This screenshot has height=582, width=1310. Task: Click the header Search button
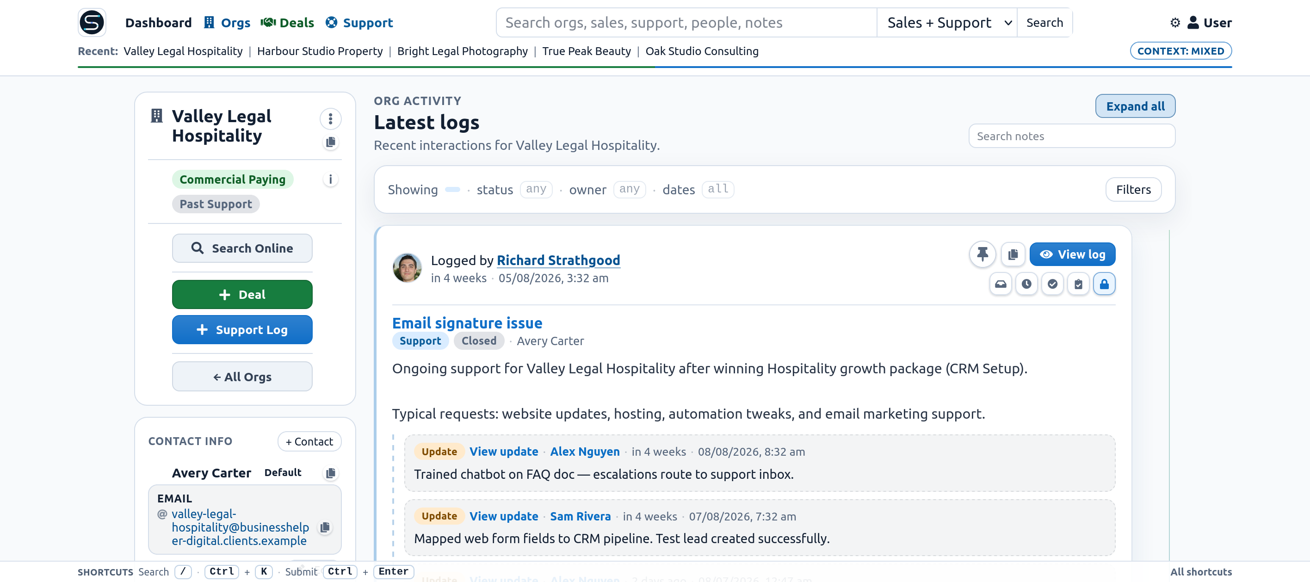pyautogui.click(x=1044, y=22)
